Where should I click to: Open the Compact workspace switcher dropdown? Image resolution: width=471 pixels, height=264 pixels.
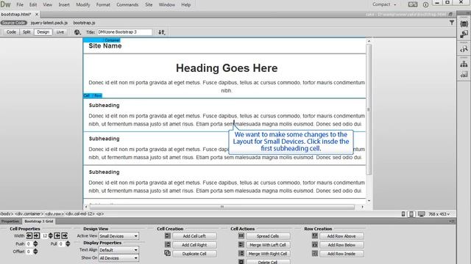tap(384, 4)
